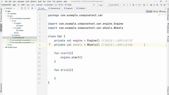Click Attach Debugger to Android Process icon

[144, 5]
